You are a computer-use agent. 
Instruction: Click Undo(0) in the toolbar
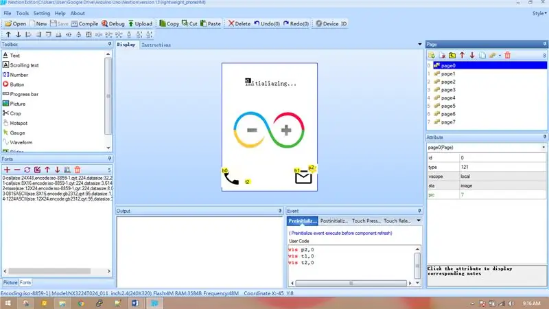[x=267, y=23]
